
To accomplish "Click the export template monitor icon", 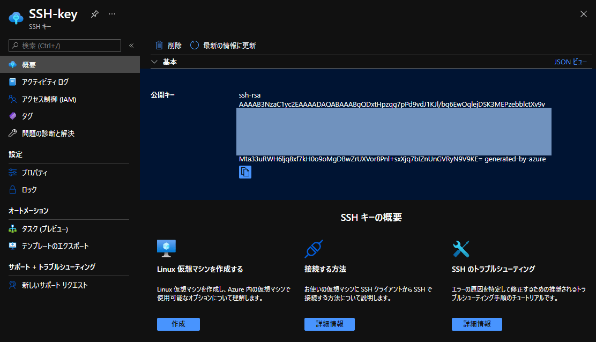I will pos(12,246).
